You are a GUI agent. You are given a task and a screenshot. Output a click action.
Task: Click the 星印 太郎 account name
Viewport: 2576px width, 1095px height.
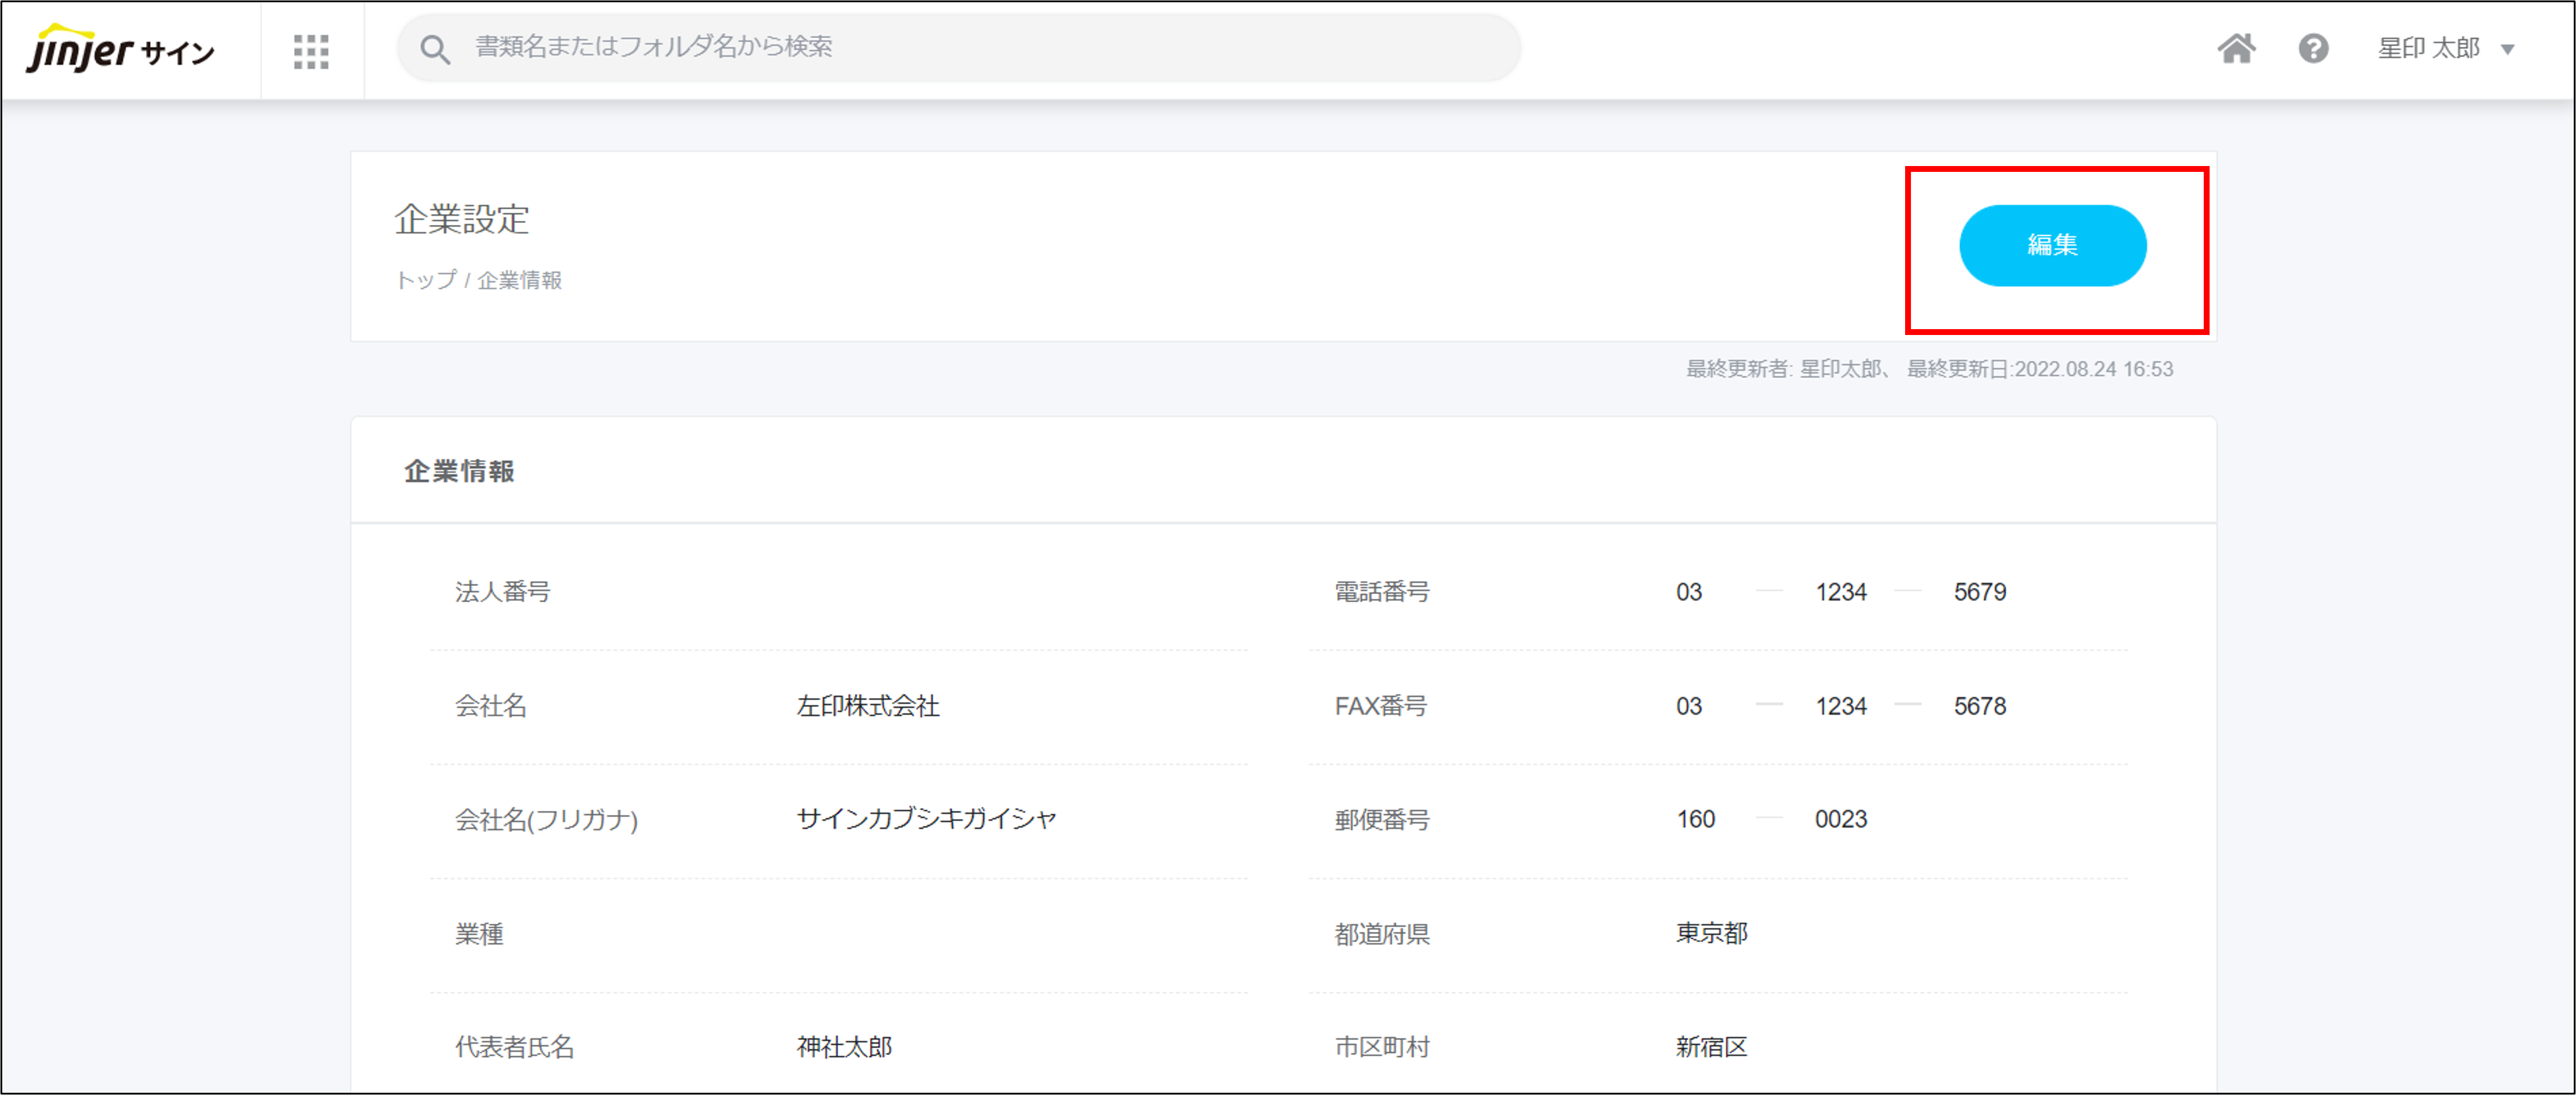coord(2428,48)
